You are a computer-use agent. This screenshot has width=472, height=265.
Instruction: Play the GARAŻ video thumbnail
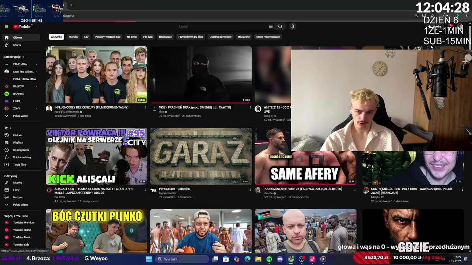point(201,156)
